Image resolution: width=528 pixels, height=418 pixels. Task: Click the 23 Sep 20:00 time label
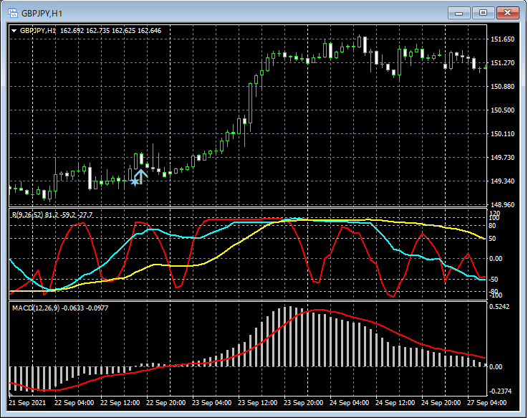pyautogui.click(x=303, y=403)
